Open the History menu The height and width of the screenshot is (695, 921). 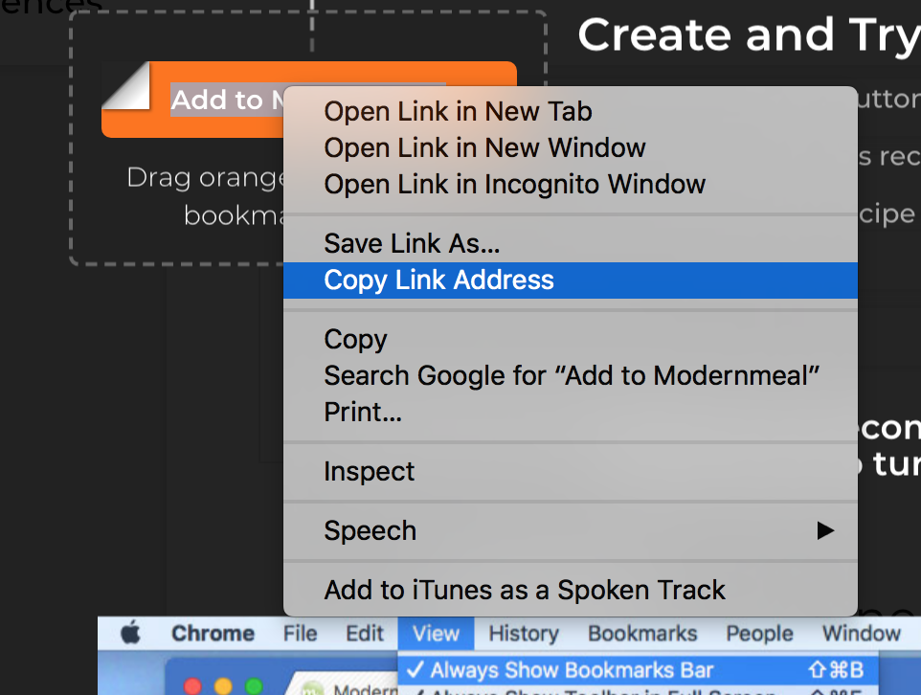tap(524, 634)
